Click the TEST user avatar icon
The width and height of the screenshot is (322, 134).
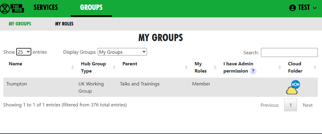[293, 8]
